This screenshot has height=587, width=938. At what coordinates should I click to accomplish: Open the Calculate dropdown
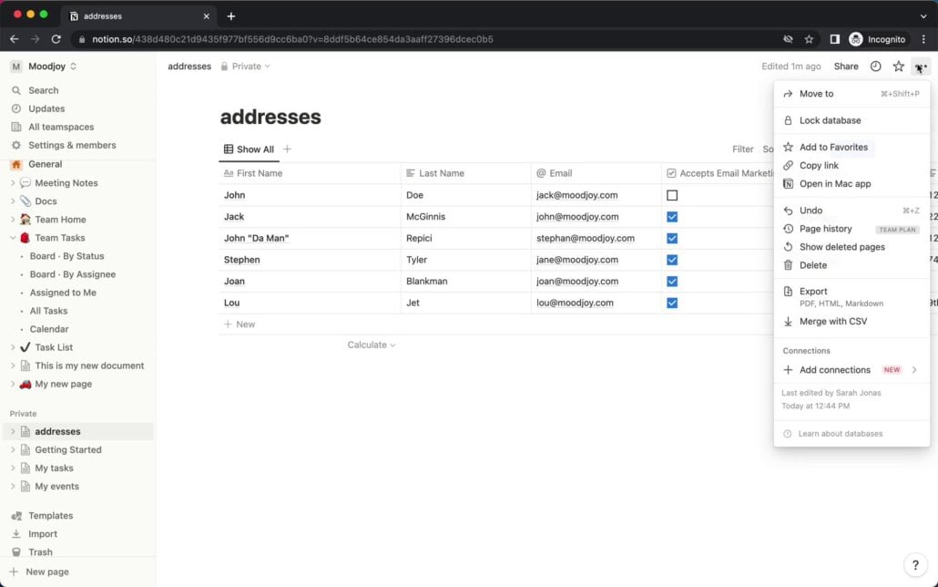tap(372, 345)
